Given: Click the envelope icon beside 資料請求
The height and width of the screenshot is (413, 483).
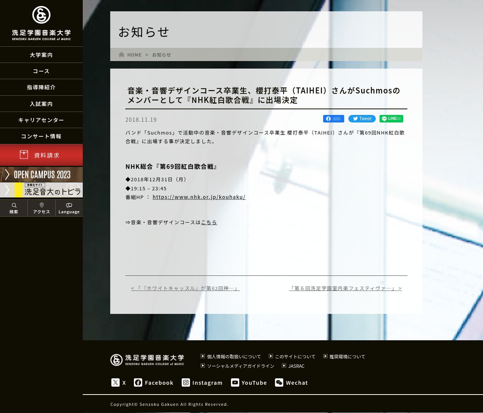Looking at the screenshot, I should pyautogui.click(x=24, y=154).
